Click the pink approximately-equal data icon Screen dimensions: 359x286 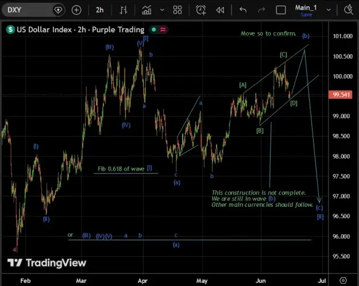click(163, 29)
